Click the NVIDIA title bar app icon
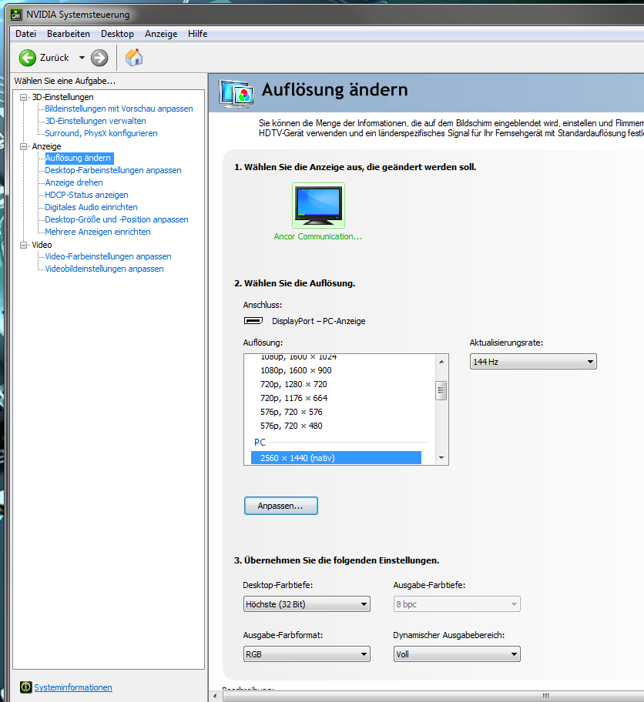Viewport: 644px width, 702px height. [16, 15]
